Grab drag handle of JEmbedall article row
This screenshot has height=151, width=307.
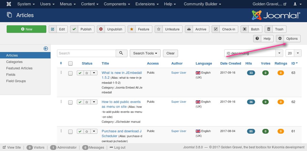tap(61, 72)
